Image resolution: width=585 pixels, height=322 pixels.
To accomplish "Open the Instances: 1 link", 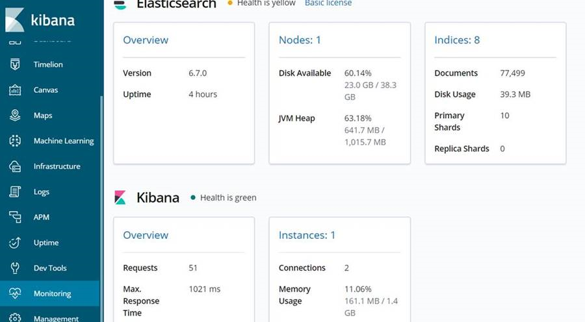I will pyautogui.click(x=307, y=235).
